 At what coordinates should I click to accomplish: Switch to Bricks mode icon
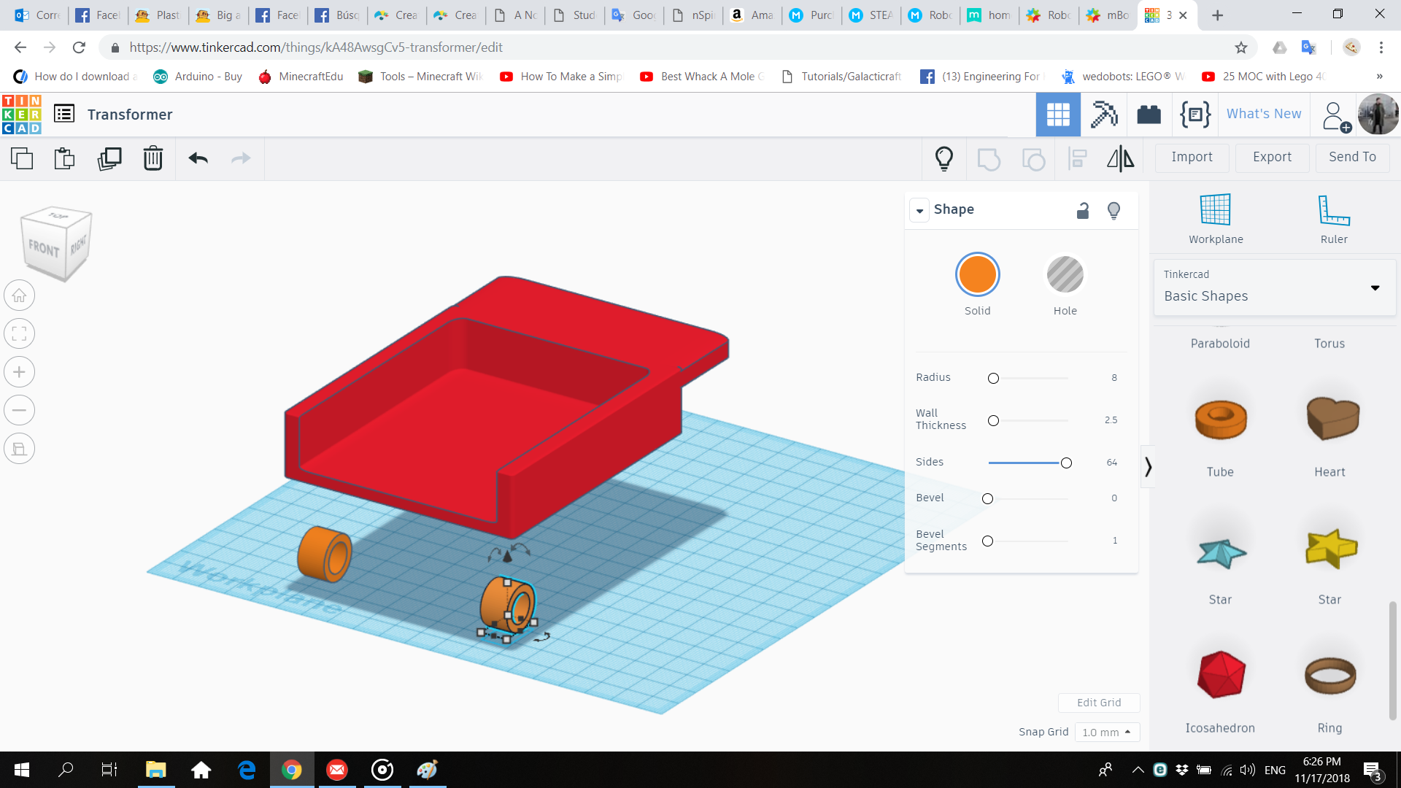point(1149,115)
